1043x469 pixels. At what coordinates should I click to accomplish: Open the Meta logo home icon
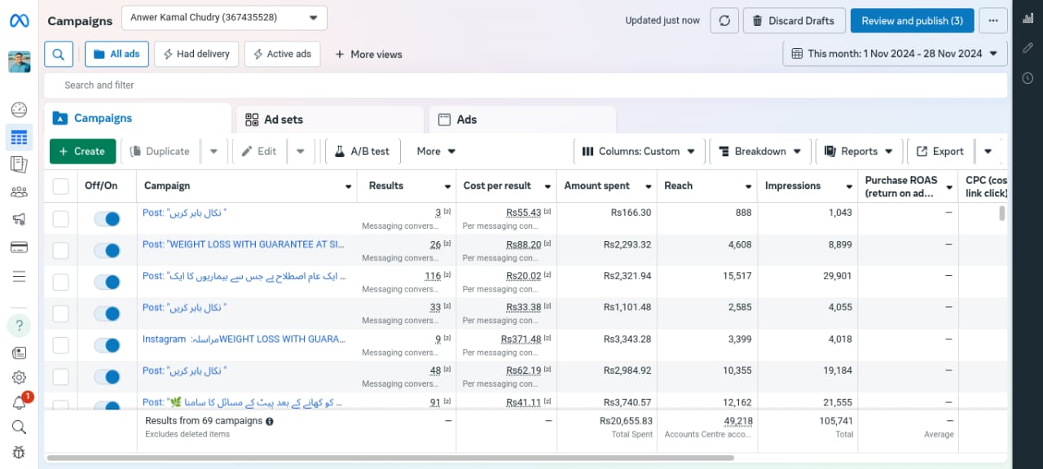[x=20, y=20]
